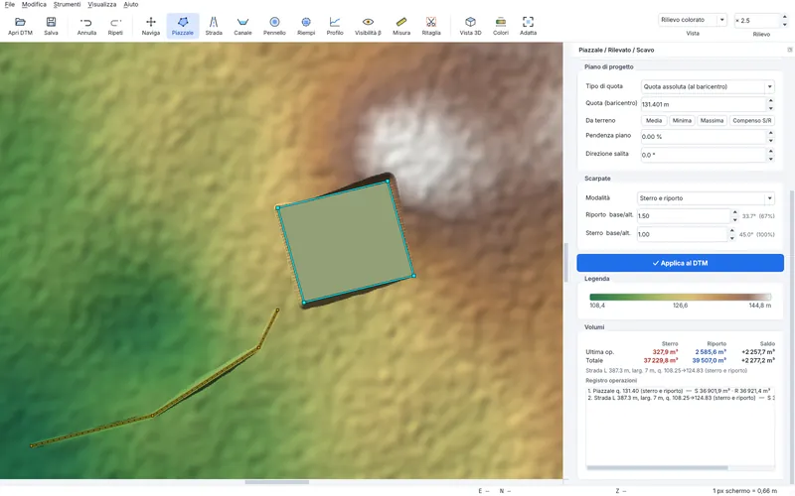Select the Canale channel tool
Screen dimensions: 795x496
(242, 26)
